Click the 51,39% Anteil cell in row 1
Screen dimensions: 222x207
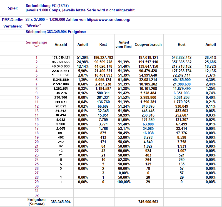(83, 57)
